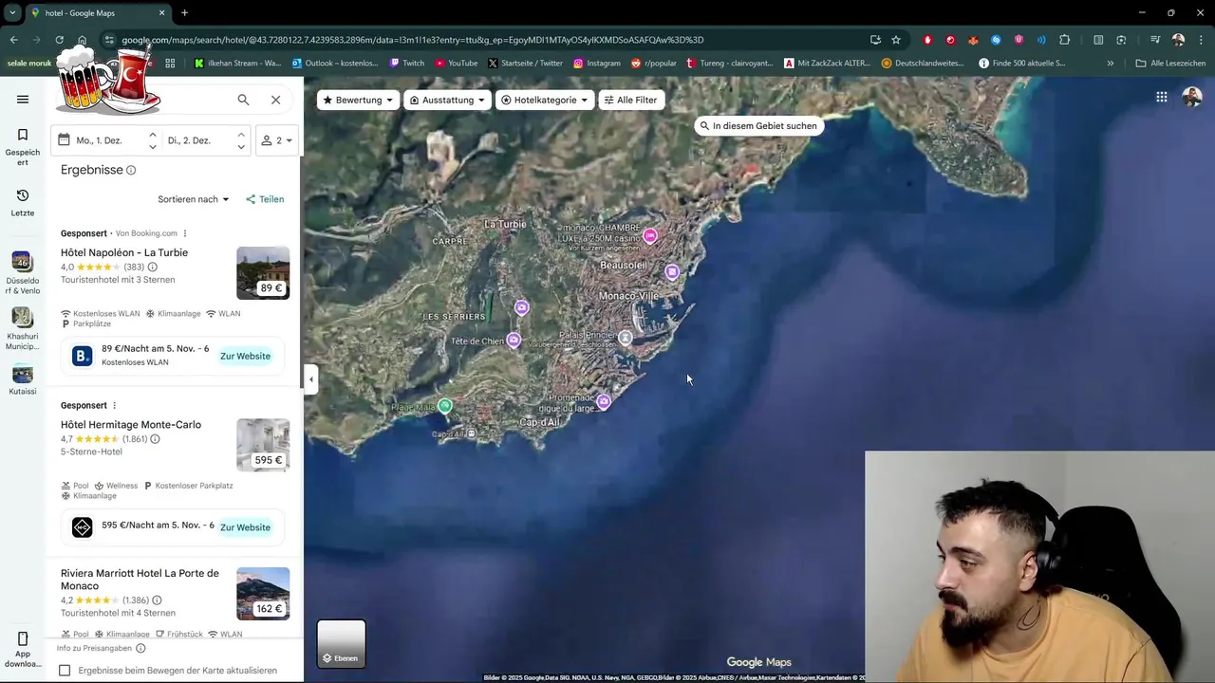Open Riviera Marriott Hotel La Porte de Monaco
This screenshot has width=1215, height=683.
coord(140,579)
